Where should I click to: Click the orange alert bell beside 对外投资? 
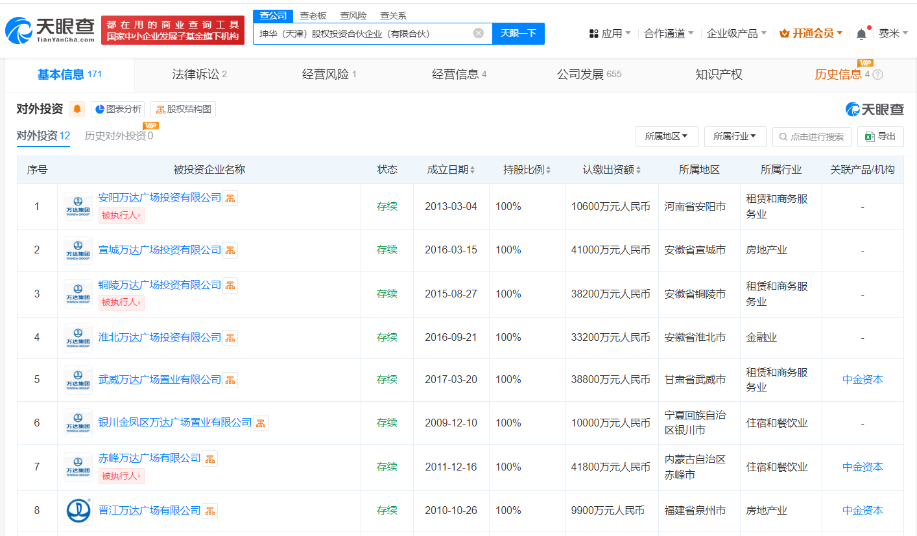[77, 109]
